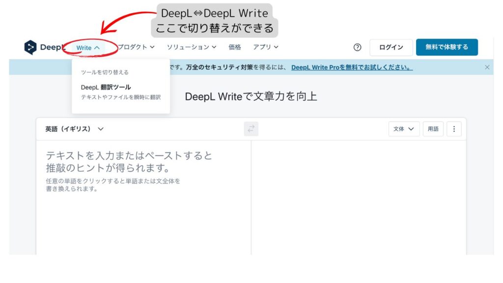Dismiss the blue banner with X

(487, 67)
